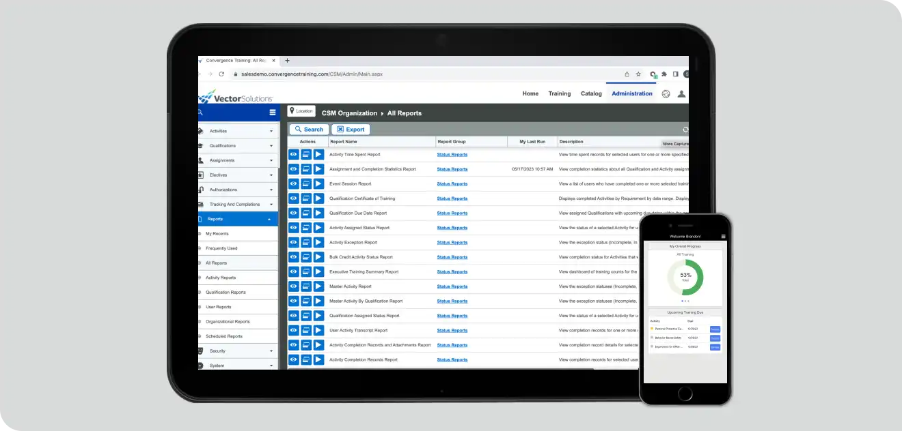The height and width of the screenshot is (431, 902).
Task: Run the Activity Time Spent Report
Action: (x=318, y=155)
